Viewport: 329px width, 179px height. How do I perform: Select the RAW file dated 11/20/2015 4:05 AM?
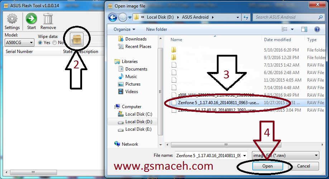(248, 80)
